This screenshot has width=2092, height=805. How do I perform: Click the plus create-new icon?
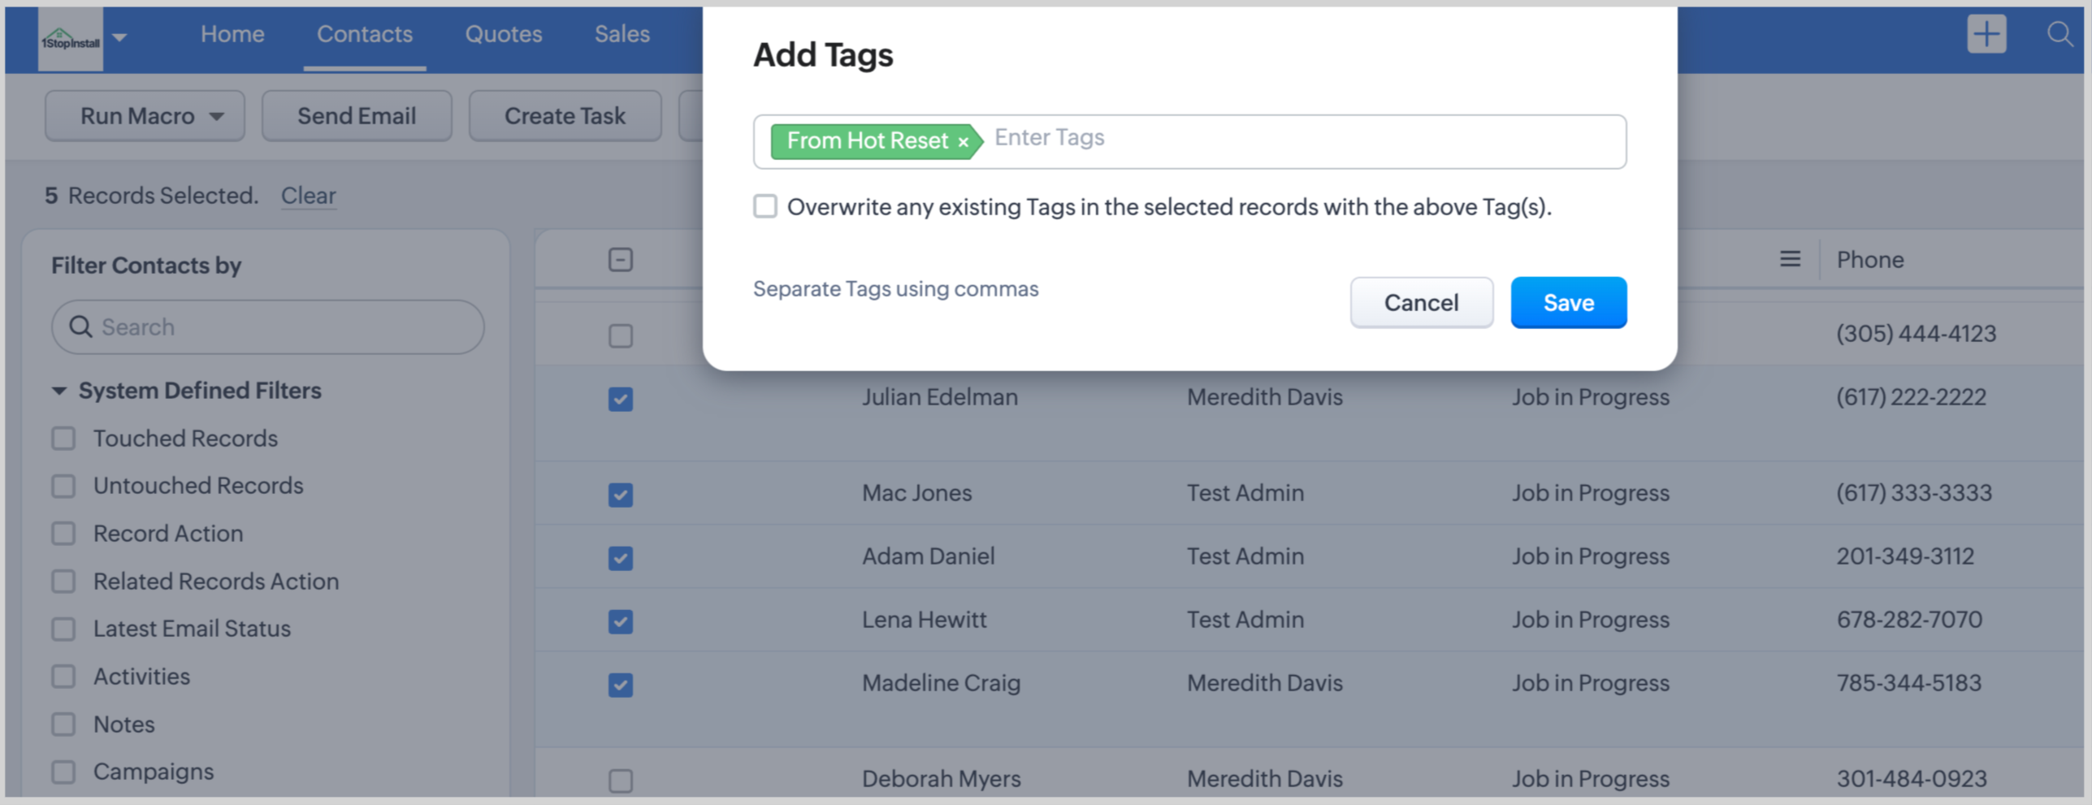click(1986, 34)
